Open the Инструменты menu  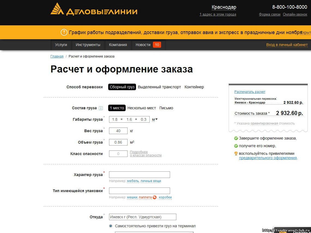pos(88,45)
